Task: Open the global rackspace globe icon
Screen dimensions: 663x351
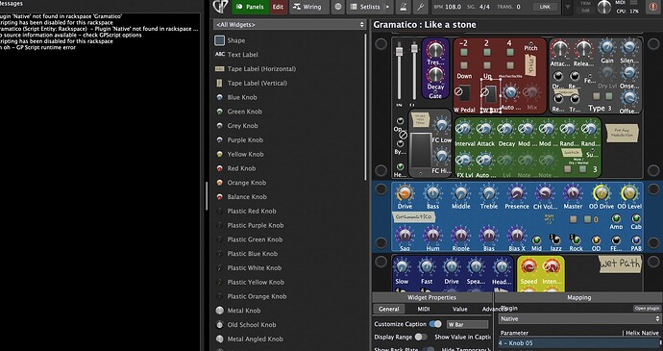Action: (x=338, y=7)
